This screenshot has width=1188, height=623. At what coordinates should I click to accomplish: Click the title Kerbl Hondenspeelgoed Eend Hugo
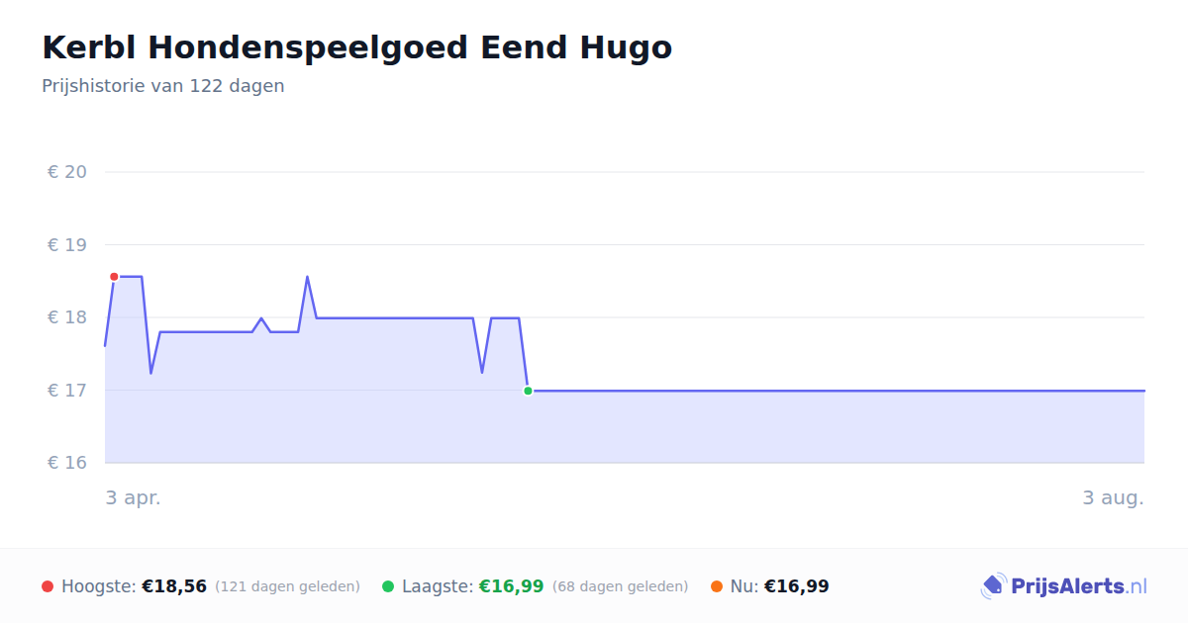tap(357, 47)
